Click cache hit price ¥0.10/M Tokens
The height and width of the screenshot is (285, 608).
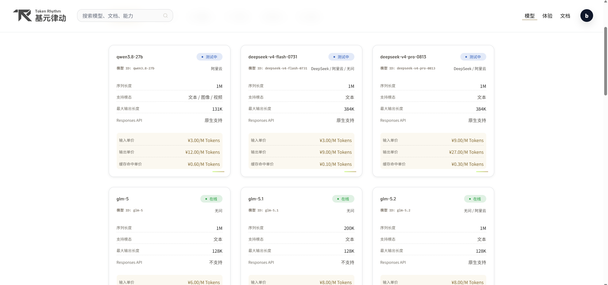336,164
